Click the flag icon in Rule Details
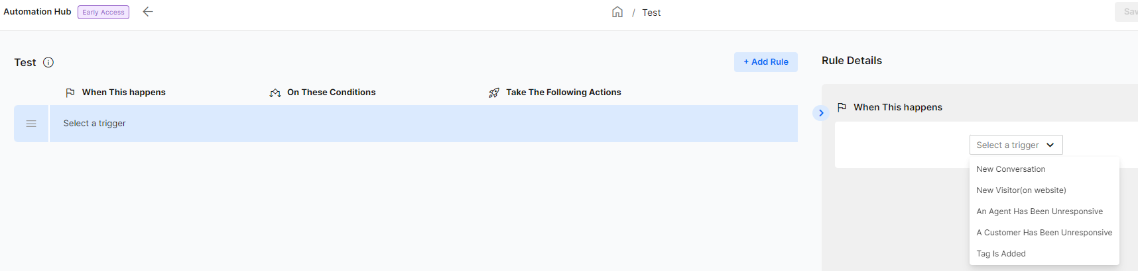Image resolution: width=1138 pixels, height=271 pixels. 842,107
